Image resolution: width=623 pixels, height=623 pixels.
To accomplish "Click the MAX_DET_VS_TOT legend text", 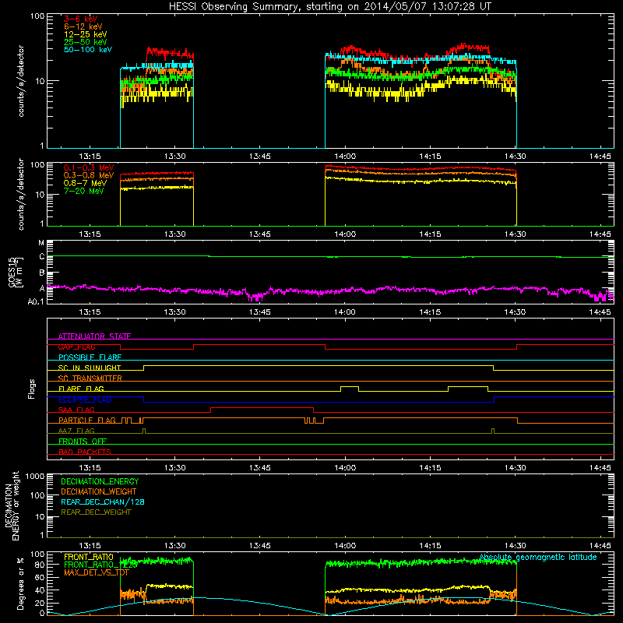I will [x=96, y=572].
